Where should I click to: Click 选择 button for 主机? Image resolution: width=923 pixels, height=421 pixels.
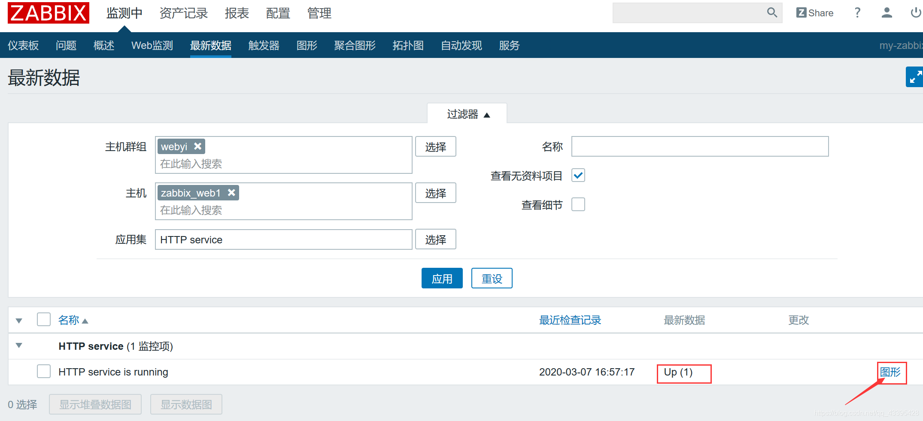(436, 193)
